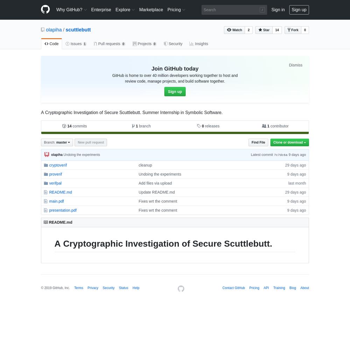
Task: Open Marketplace in the top navigation
Action: click(x=151, y=10)
